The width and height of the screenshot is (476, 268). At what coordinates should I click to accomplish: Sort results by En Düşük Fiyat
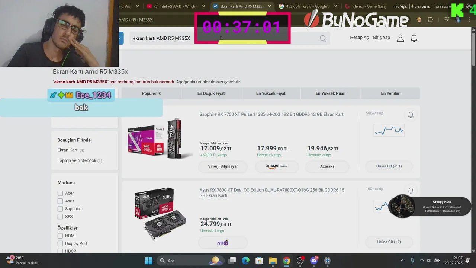pos(211,93)
